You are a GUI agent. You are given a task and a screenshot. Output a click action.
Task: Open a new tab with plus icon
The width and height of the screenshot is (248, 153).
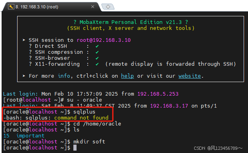[108, 7]
